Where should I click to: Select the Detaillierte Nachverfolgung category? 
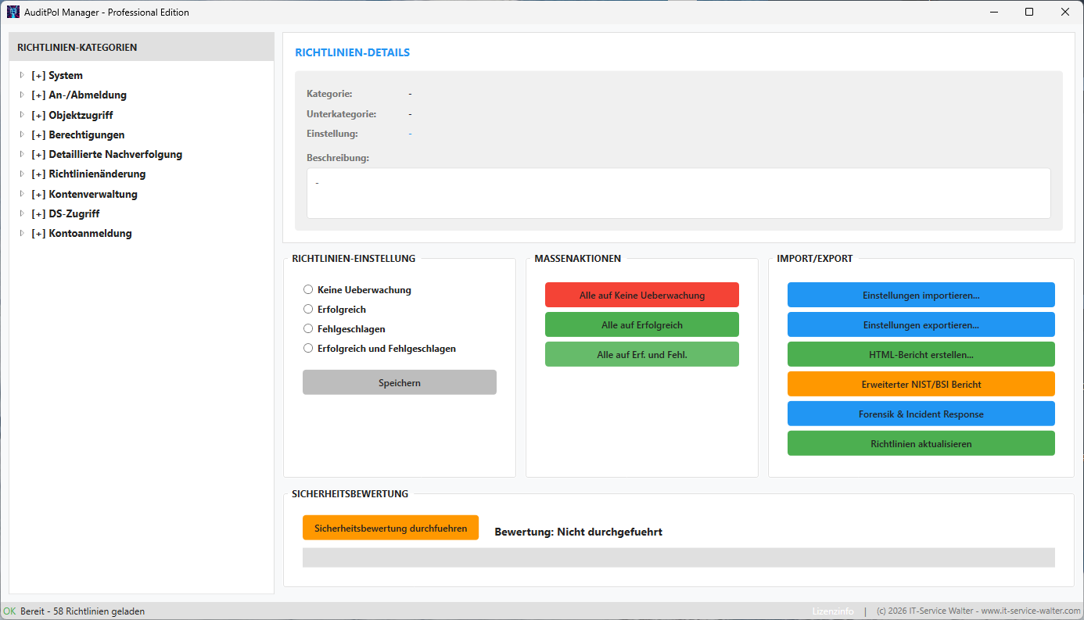[x=115, y=155]
